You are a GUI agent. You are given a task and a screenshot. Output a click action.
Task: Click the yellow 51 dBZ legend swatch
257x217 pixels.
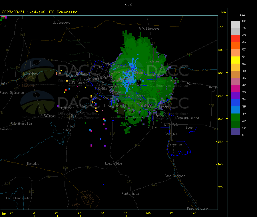click(235, 60)
